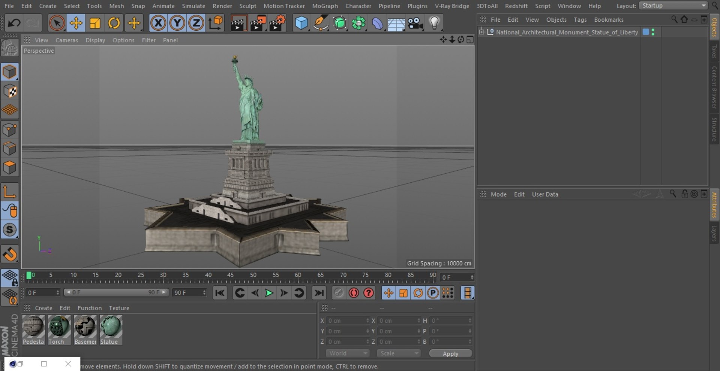Toggle Coordinate System world/object button
The image size is (720, 371).
[x=216, y=23]
